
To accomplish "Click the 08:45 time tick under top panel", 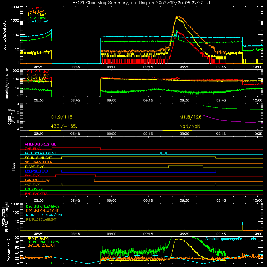I will point(75,67).
